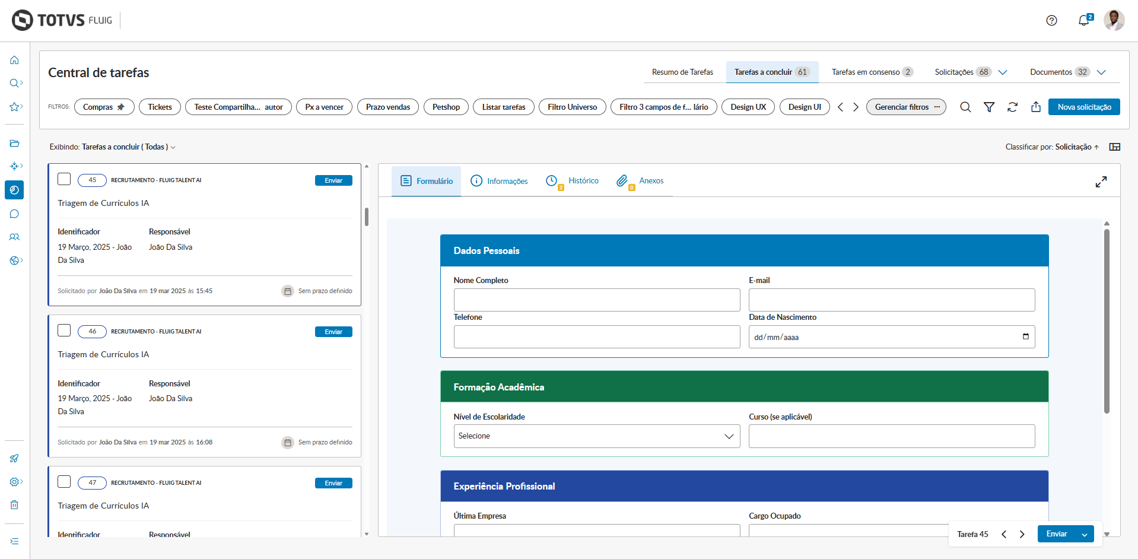Click Enviar on task 46 card
Screen dimensions: 1138x559
coord(333,332)
